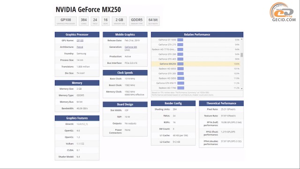Click the Slot Width value IGP

click(127, 110)
